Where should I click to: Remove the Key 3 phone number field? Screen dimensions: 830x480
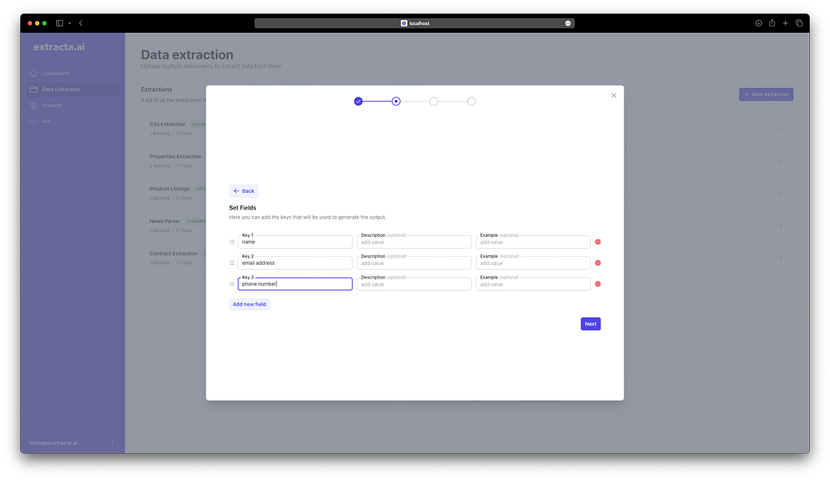[x=597, y=284]
